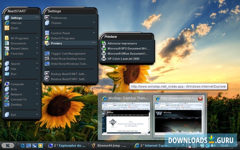Select the HP Color LaserJet 3600 printer
This screenshot has width=240, height=150.
[123, 59]
